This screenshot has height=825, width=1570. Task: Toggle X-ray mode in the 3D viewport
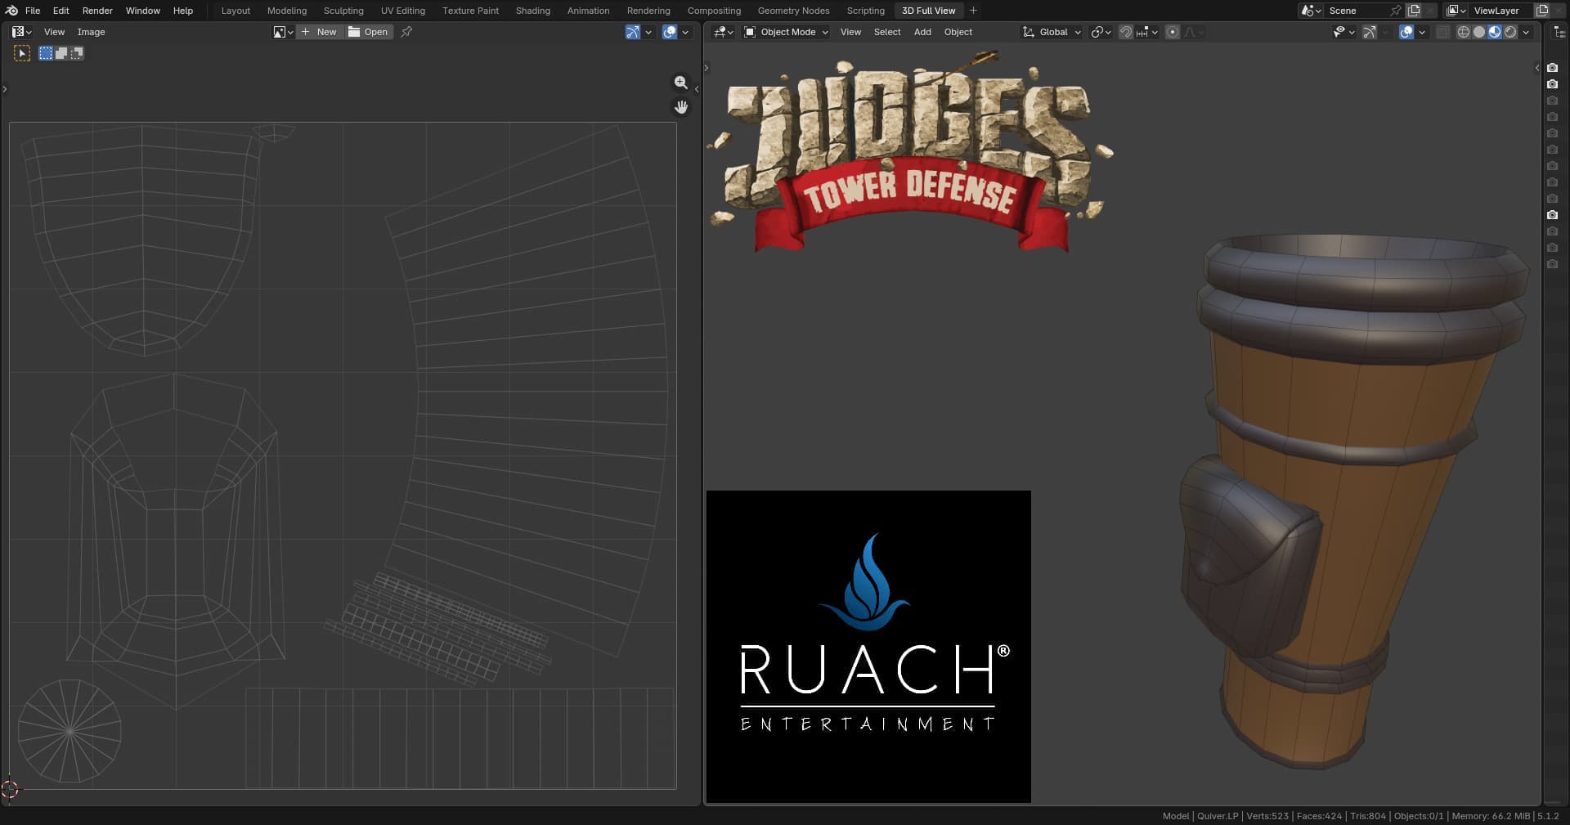point(1442,32)
